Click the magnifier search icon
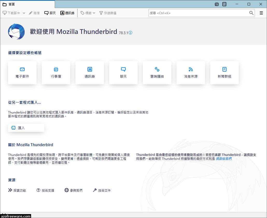The width and height of the screenshot is (267, 218). point(251,13)
